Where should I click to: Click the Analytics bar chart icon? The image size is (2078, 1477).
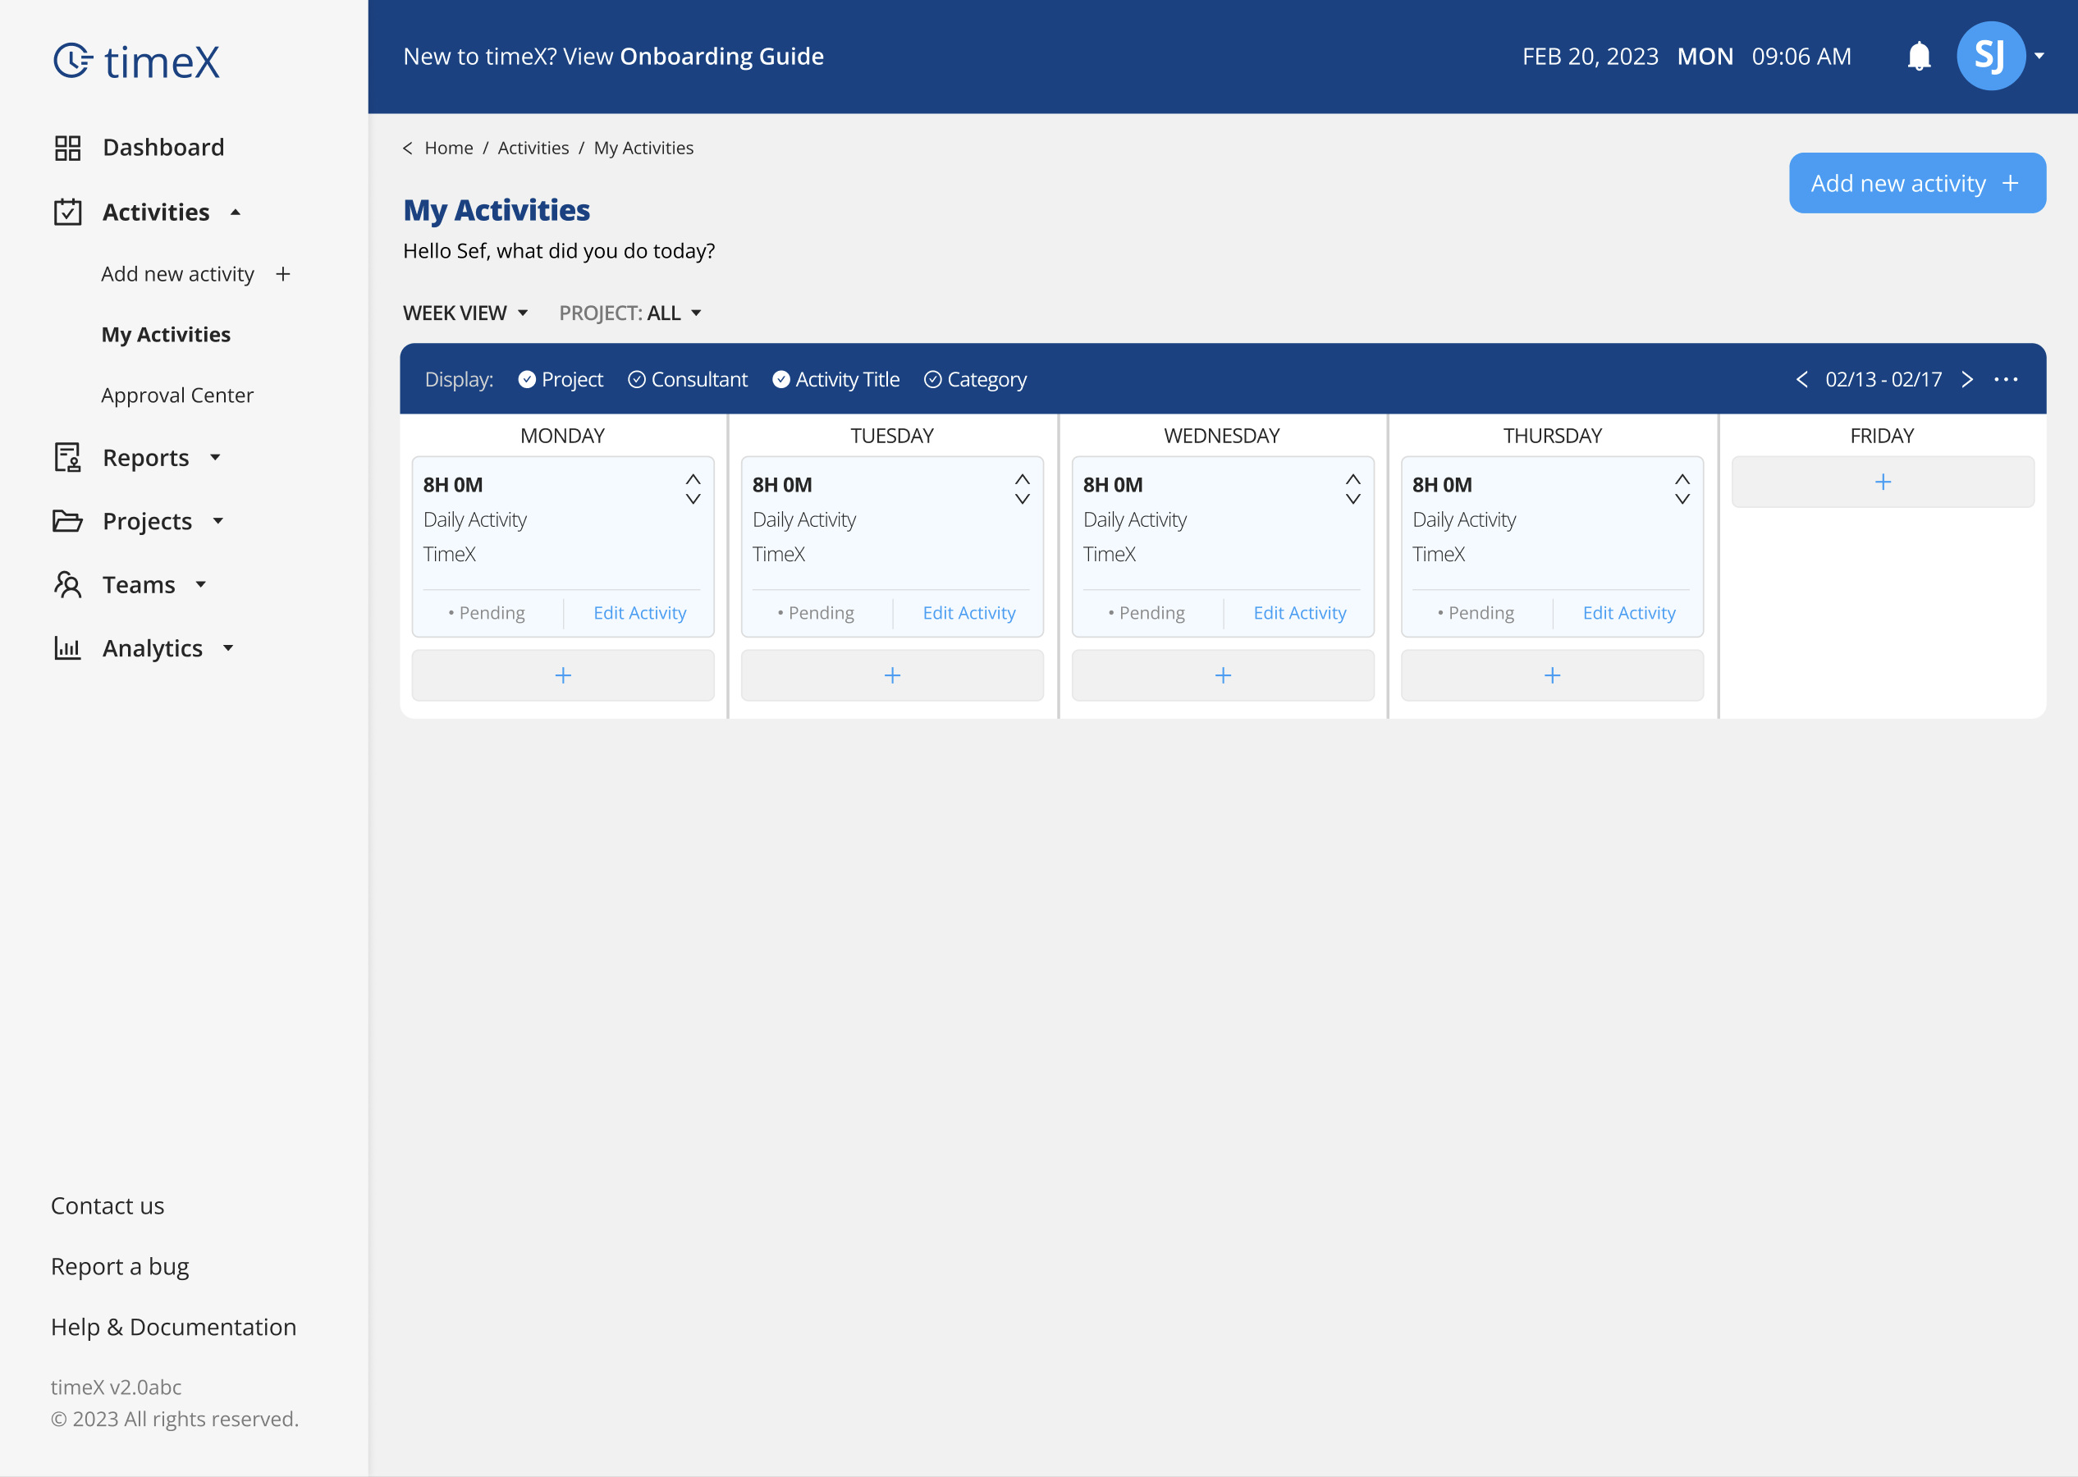pyautogui.click(x=67, y=647)
